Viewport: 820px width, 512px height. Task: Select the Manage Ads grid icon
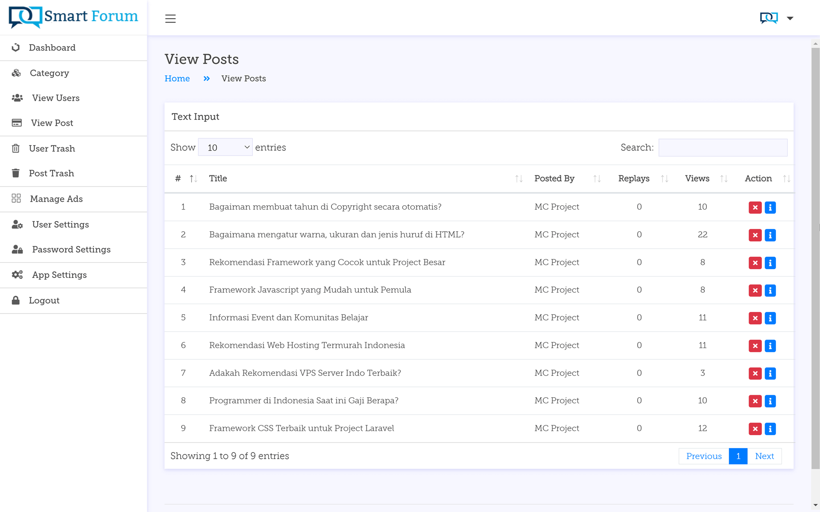16,198
